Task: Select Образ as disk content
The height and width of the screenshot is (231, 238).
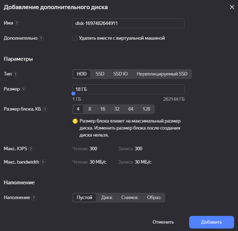Action: [154, 197]
